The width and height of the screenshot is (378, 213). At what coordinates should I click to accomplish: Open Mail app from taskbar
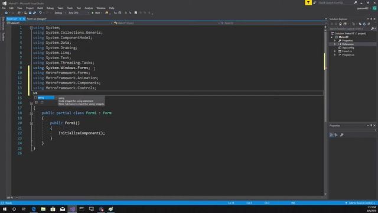click(x=63, y=209)
